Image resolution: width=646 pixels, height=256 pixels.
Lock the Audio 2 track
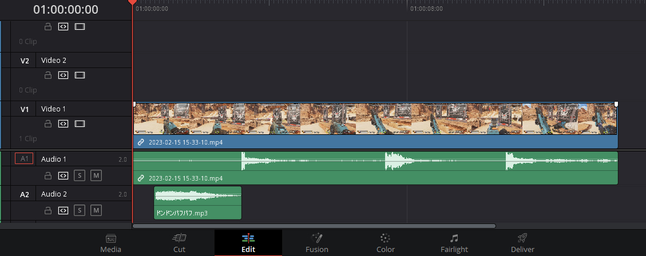[48, 210]
